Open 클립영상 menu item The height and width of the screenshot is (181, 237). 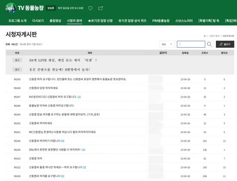55,21
